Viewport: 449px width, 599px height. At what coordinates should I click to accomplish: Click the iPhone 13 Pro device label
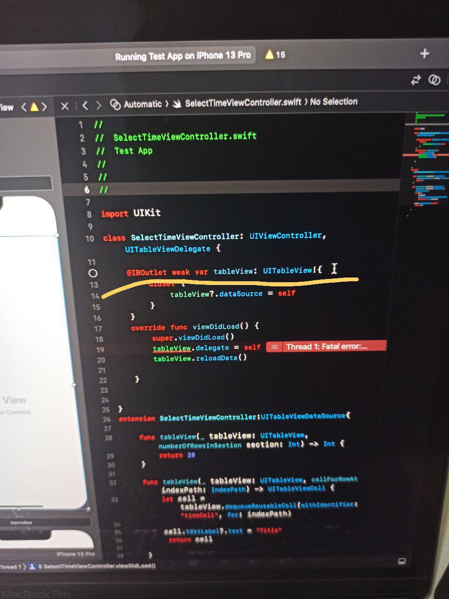[75, 554]
